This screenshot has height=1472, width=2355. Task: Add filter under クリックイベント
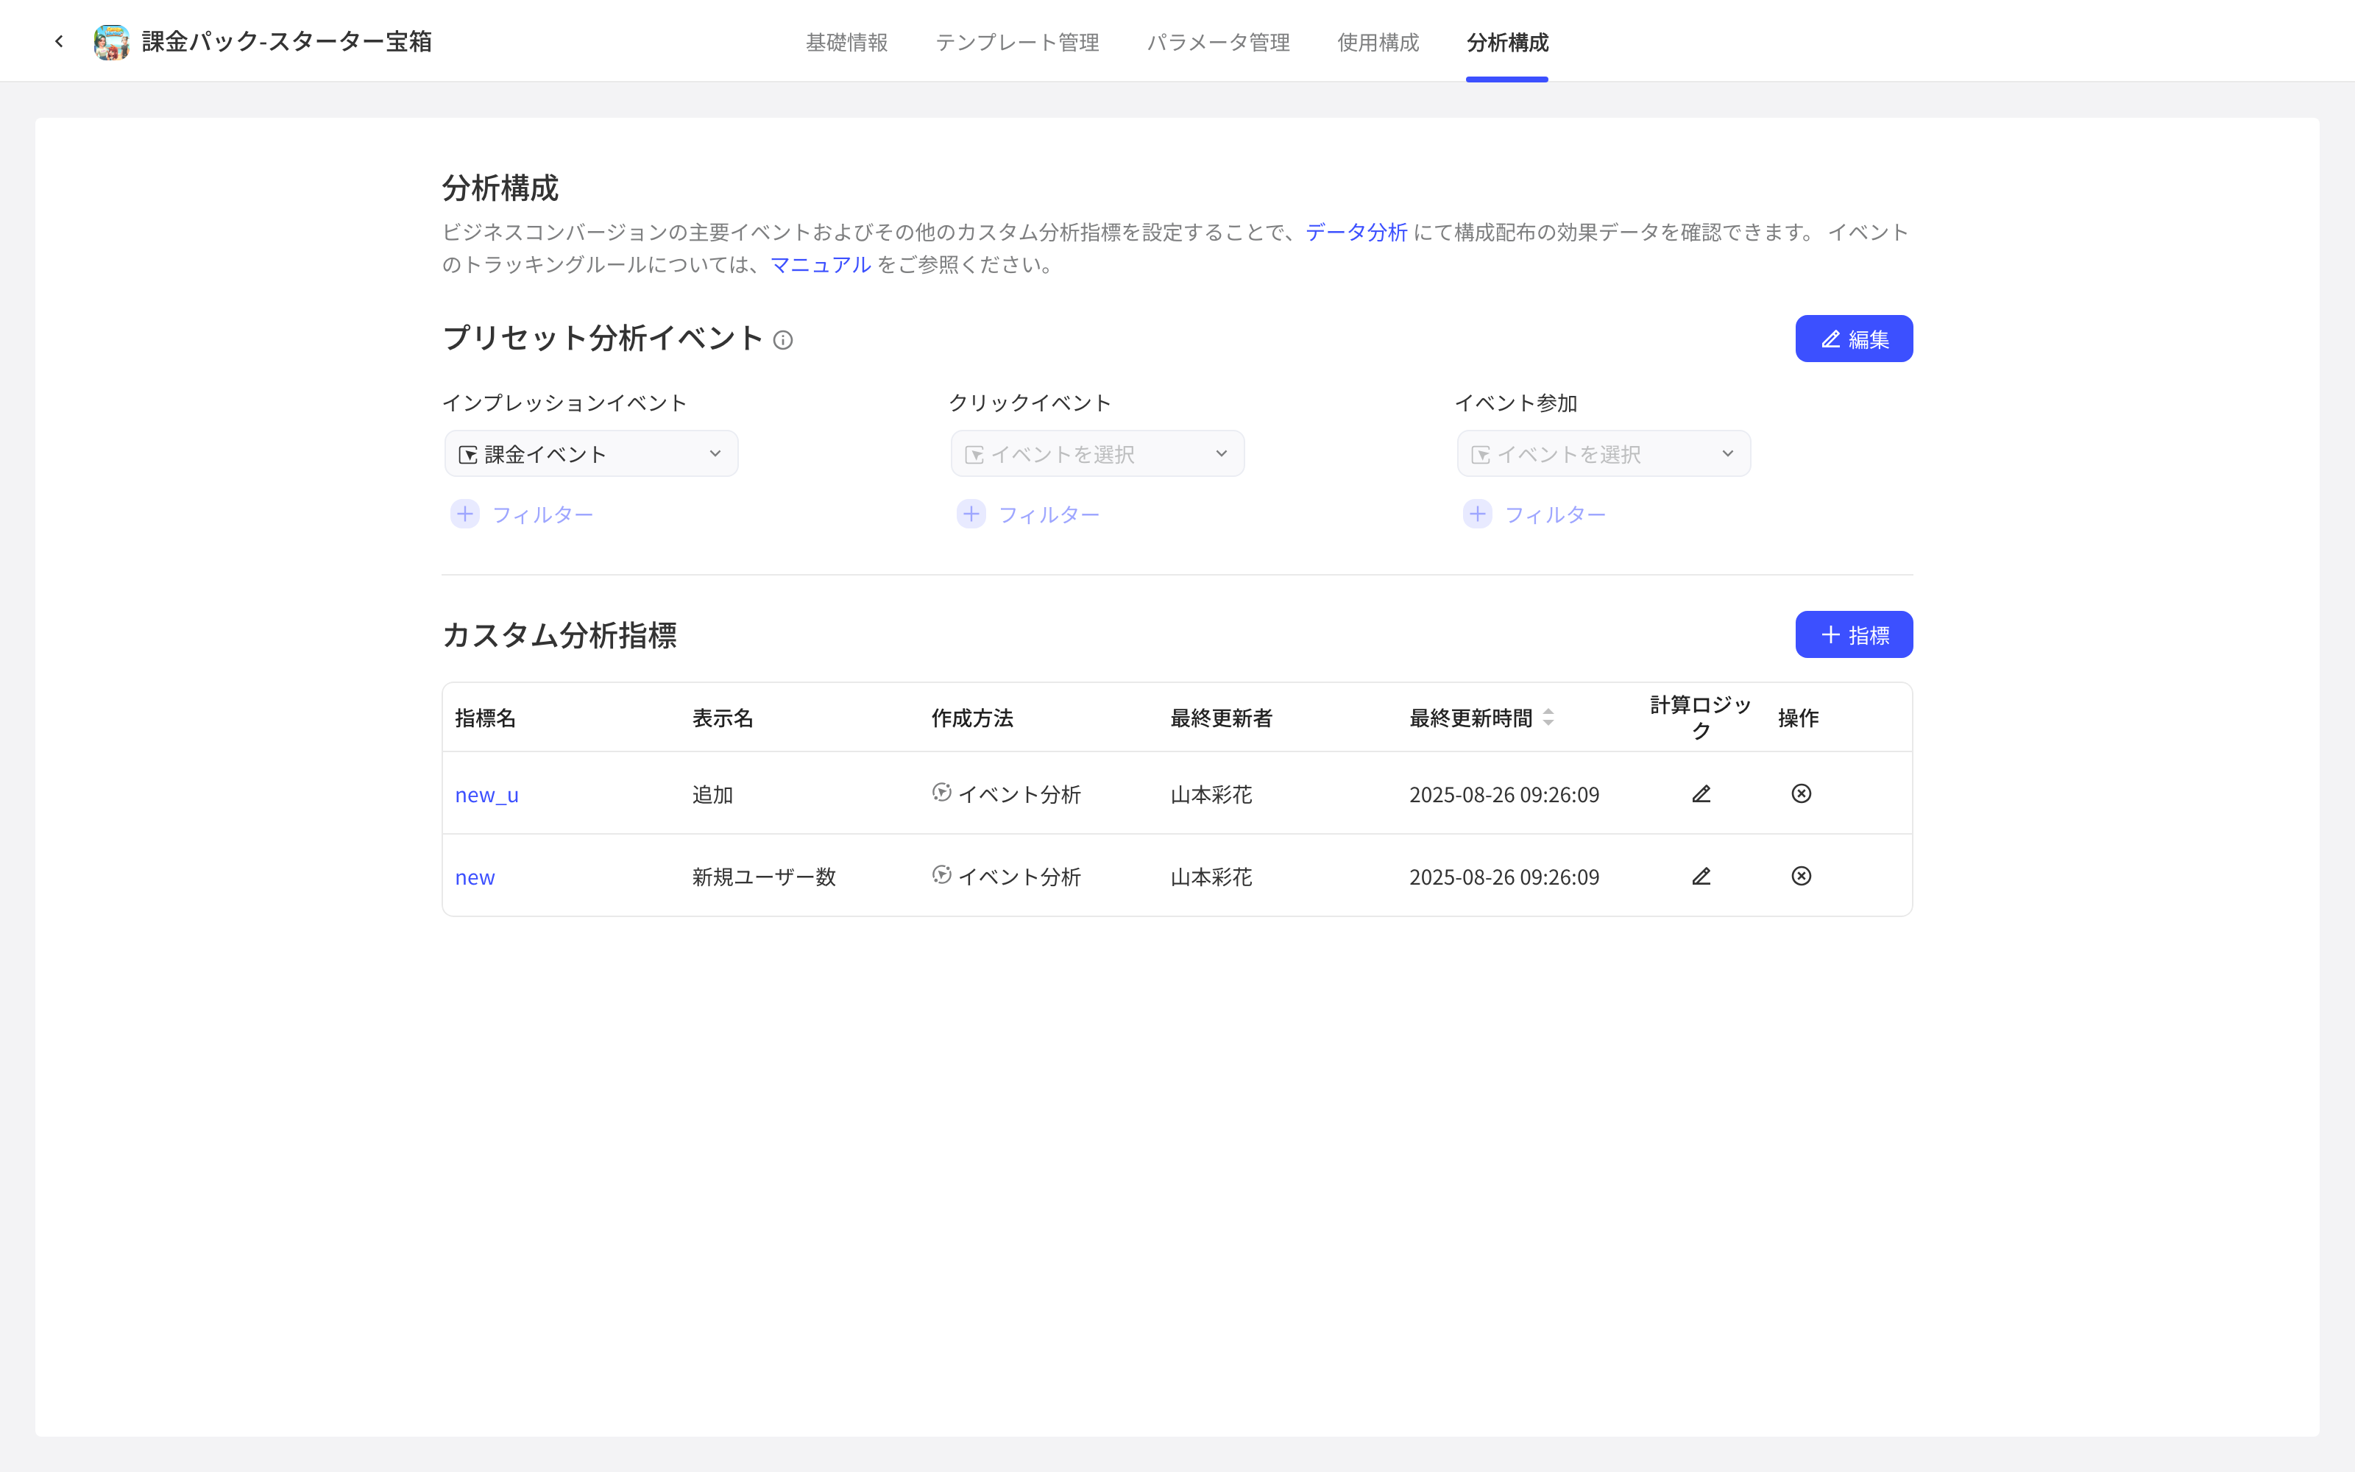click(x=1029, y=514)
